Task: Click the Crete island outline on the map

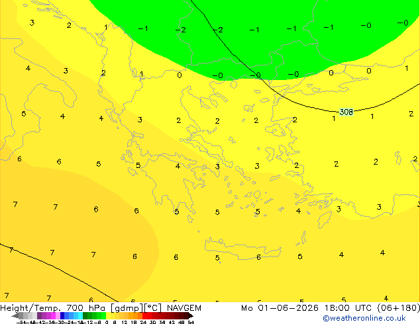Action: coord(243,249)
